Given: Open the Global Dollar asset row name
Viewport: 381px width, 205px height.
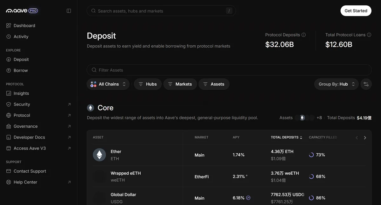Looking at the screenshot, I should 123,195.
